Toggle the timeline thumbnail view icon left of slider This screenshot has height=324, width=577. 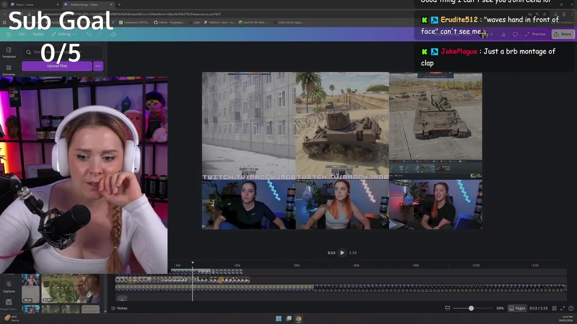coord(448,308)
